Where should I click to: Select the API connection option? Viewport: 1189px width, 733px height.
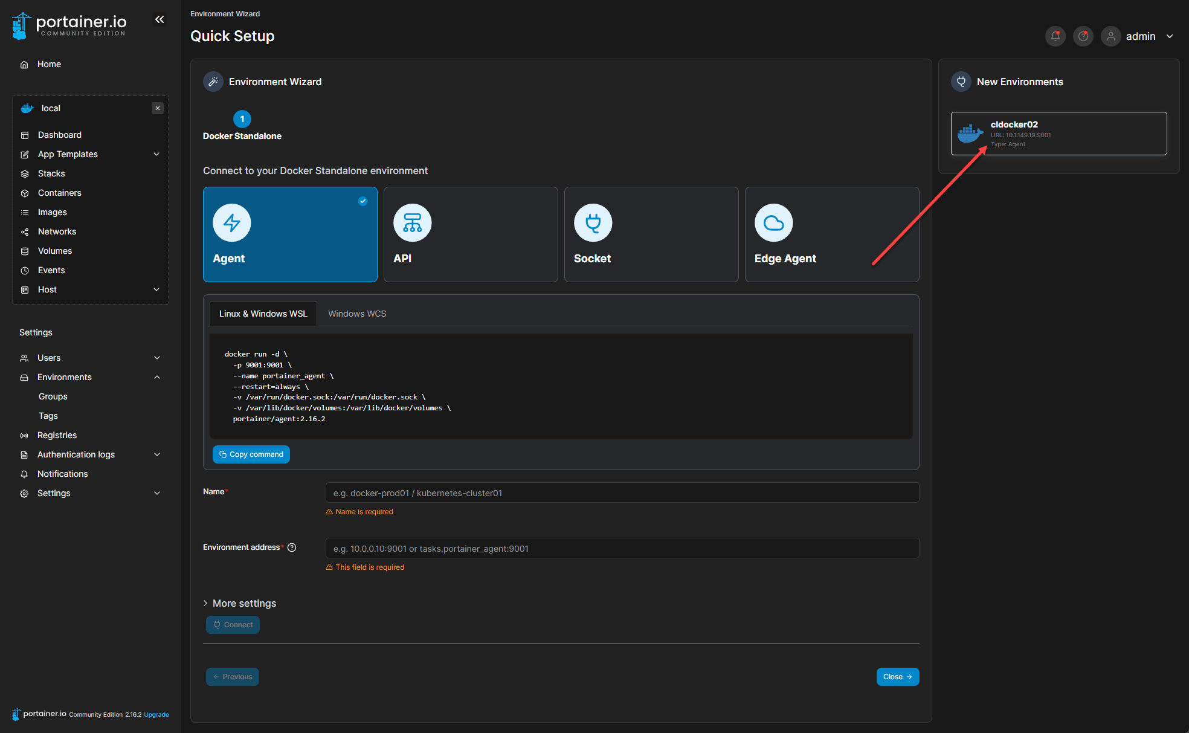coord(470,234)
